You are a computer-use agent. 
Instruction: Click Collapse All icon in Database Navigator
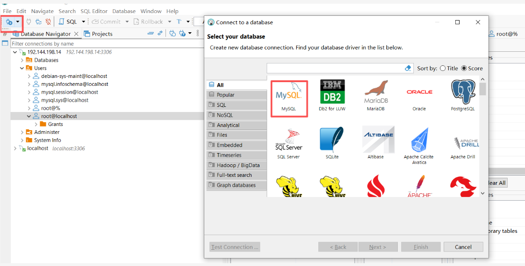[x=151, y=34]
